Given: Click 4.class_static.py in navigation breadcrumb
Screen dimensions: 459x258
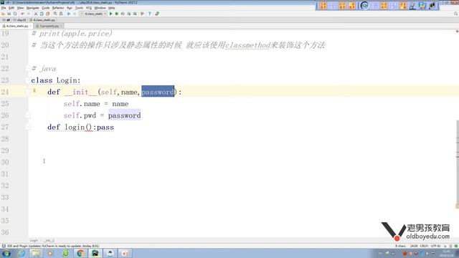Looking at the screenshot, I should tap(42, 20).
